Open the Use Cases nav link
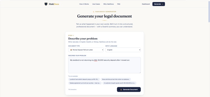 pyautogui.click(x=96, y=4)
